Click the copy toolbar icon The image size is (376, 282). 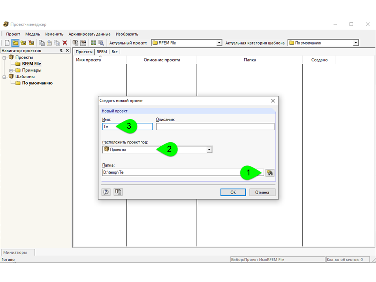coord(42,43)
